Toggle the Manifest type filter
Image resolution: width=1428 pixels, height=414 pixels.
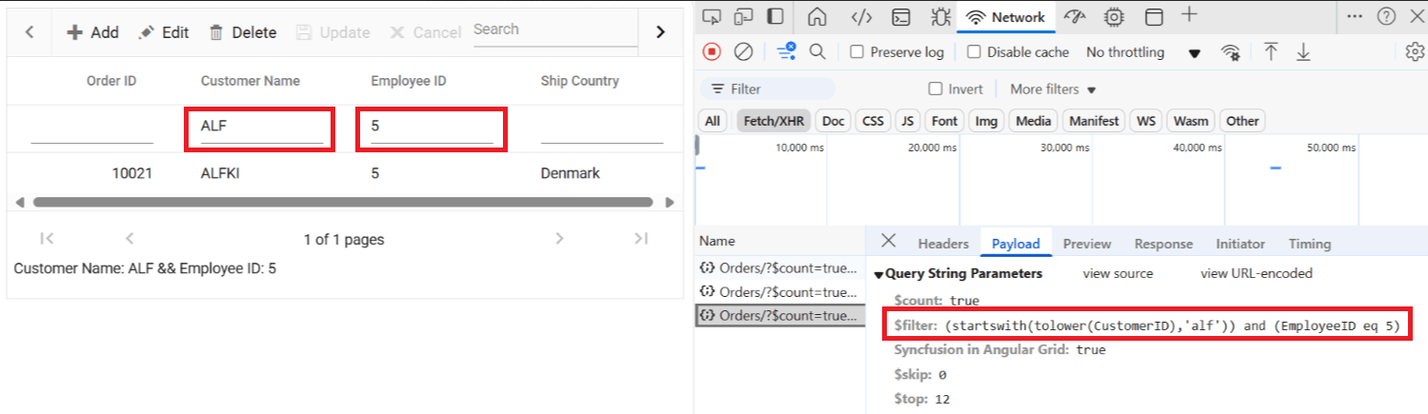[1094, 121]
